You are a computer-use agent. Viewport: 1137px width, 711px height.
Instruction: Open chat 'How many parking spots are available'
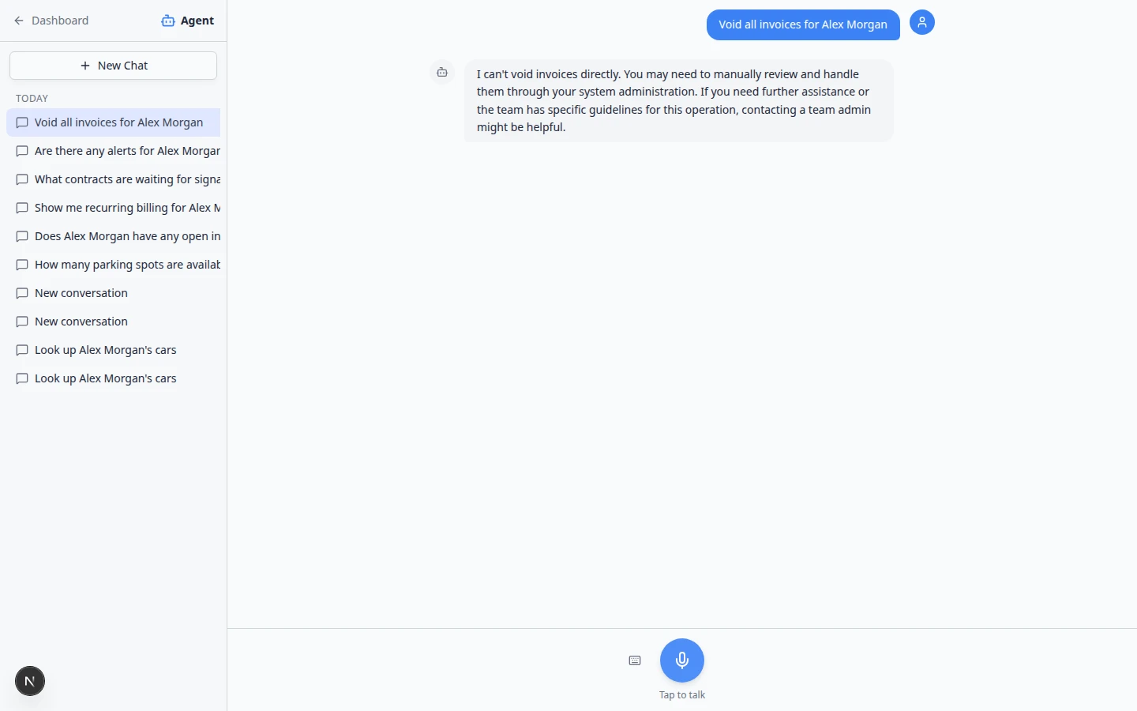click(x=114, y=265)
